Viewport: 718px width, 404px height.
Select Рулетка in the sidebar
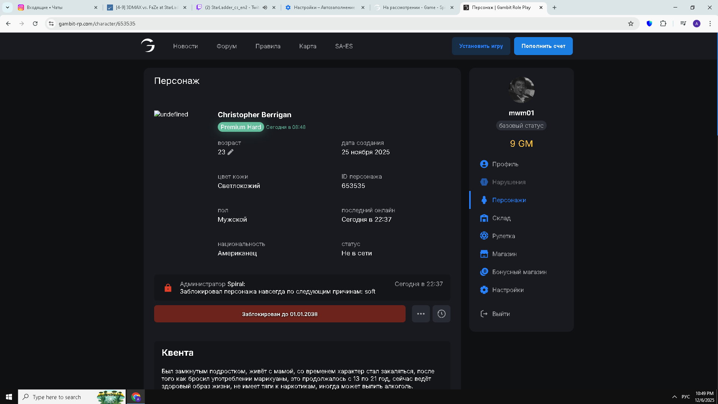pos(503,236)
